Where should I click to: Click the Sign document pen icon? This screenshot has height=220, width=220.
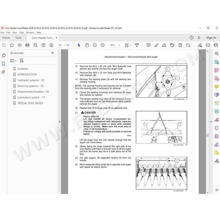pyautogui.click(x=164, y=45)
